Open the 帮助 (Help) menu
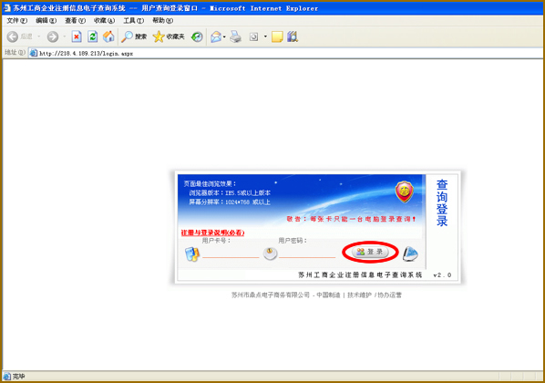Screen dimensions: 545x383 click(162, 21)
